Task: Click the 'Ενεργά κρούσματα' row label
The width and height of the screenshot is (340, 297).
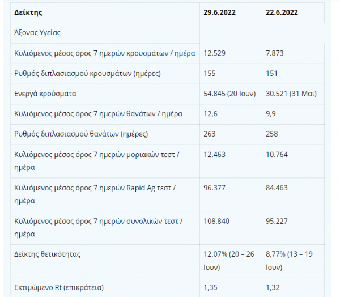Action: pyautogui.click(x=45, y=94)
